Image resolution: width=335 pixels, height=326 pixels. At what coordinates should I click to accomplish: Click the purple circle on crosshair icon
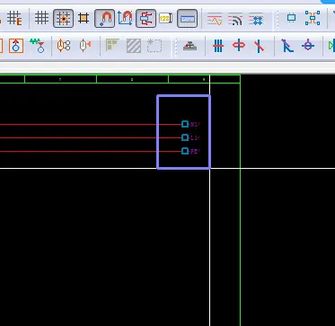pyautogui.click(x=308, y=46)
